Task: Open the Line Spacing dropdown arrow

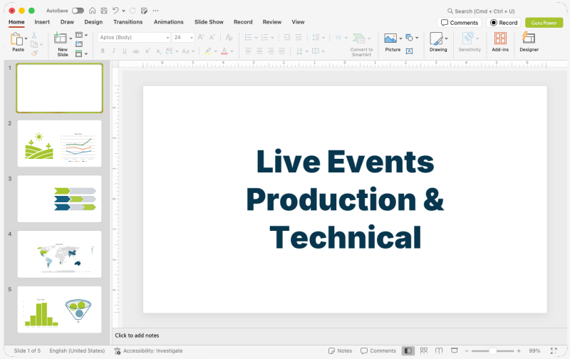Action: (x=323, y=38)
